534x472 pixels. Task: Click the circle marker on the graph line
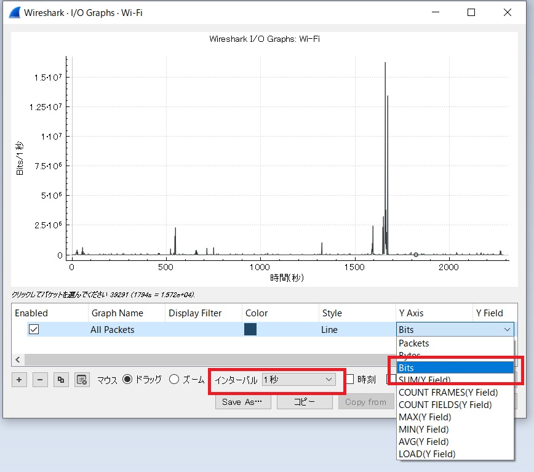pos(416,255)
